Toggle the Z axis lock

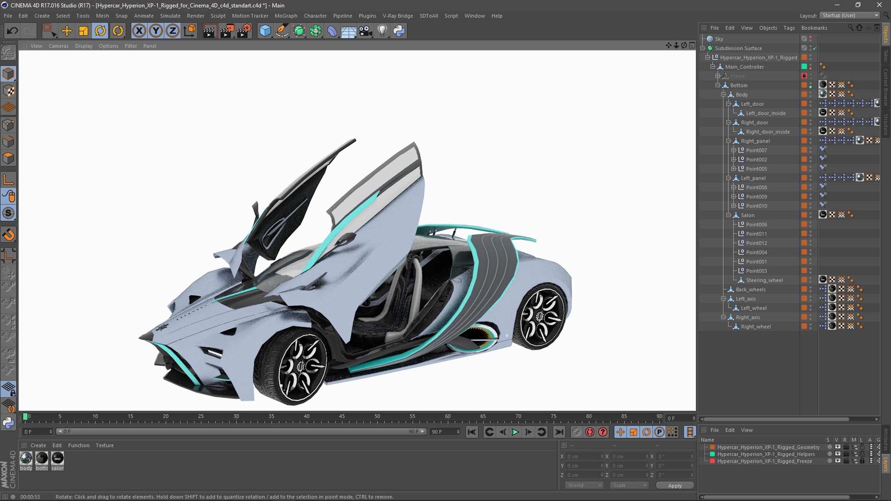tap(173, 31)
